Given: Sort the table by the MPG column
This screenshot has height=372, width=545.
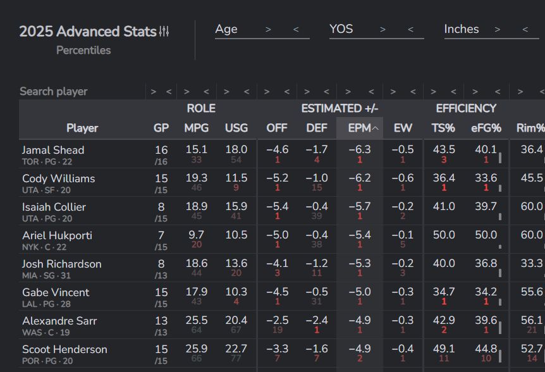Looking at the screenshot, I should (x=196, y=128).
